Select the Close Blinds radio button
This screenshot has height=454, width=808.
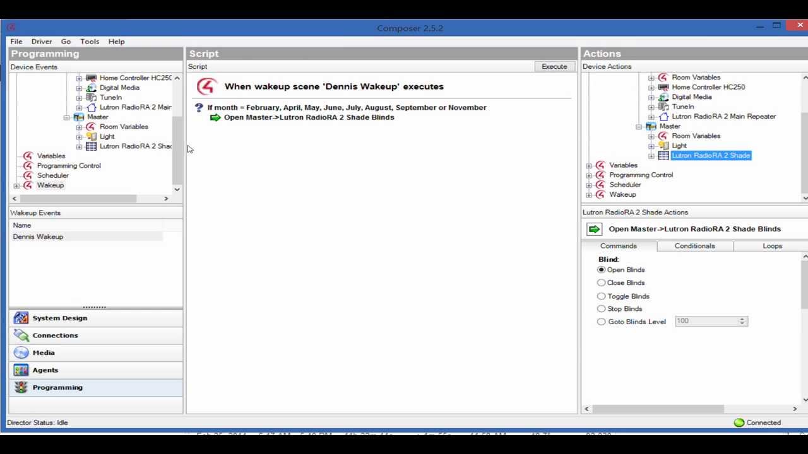tap(601, 283)
